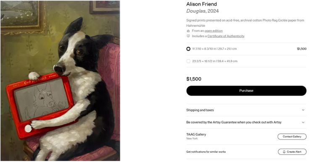Image resolution: width=311 pixels, height=162 pixels.
Task: Open the open edition link
Action: click(x=213, y=31)
